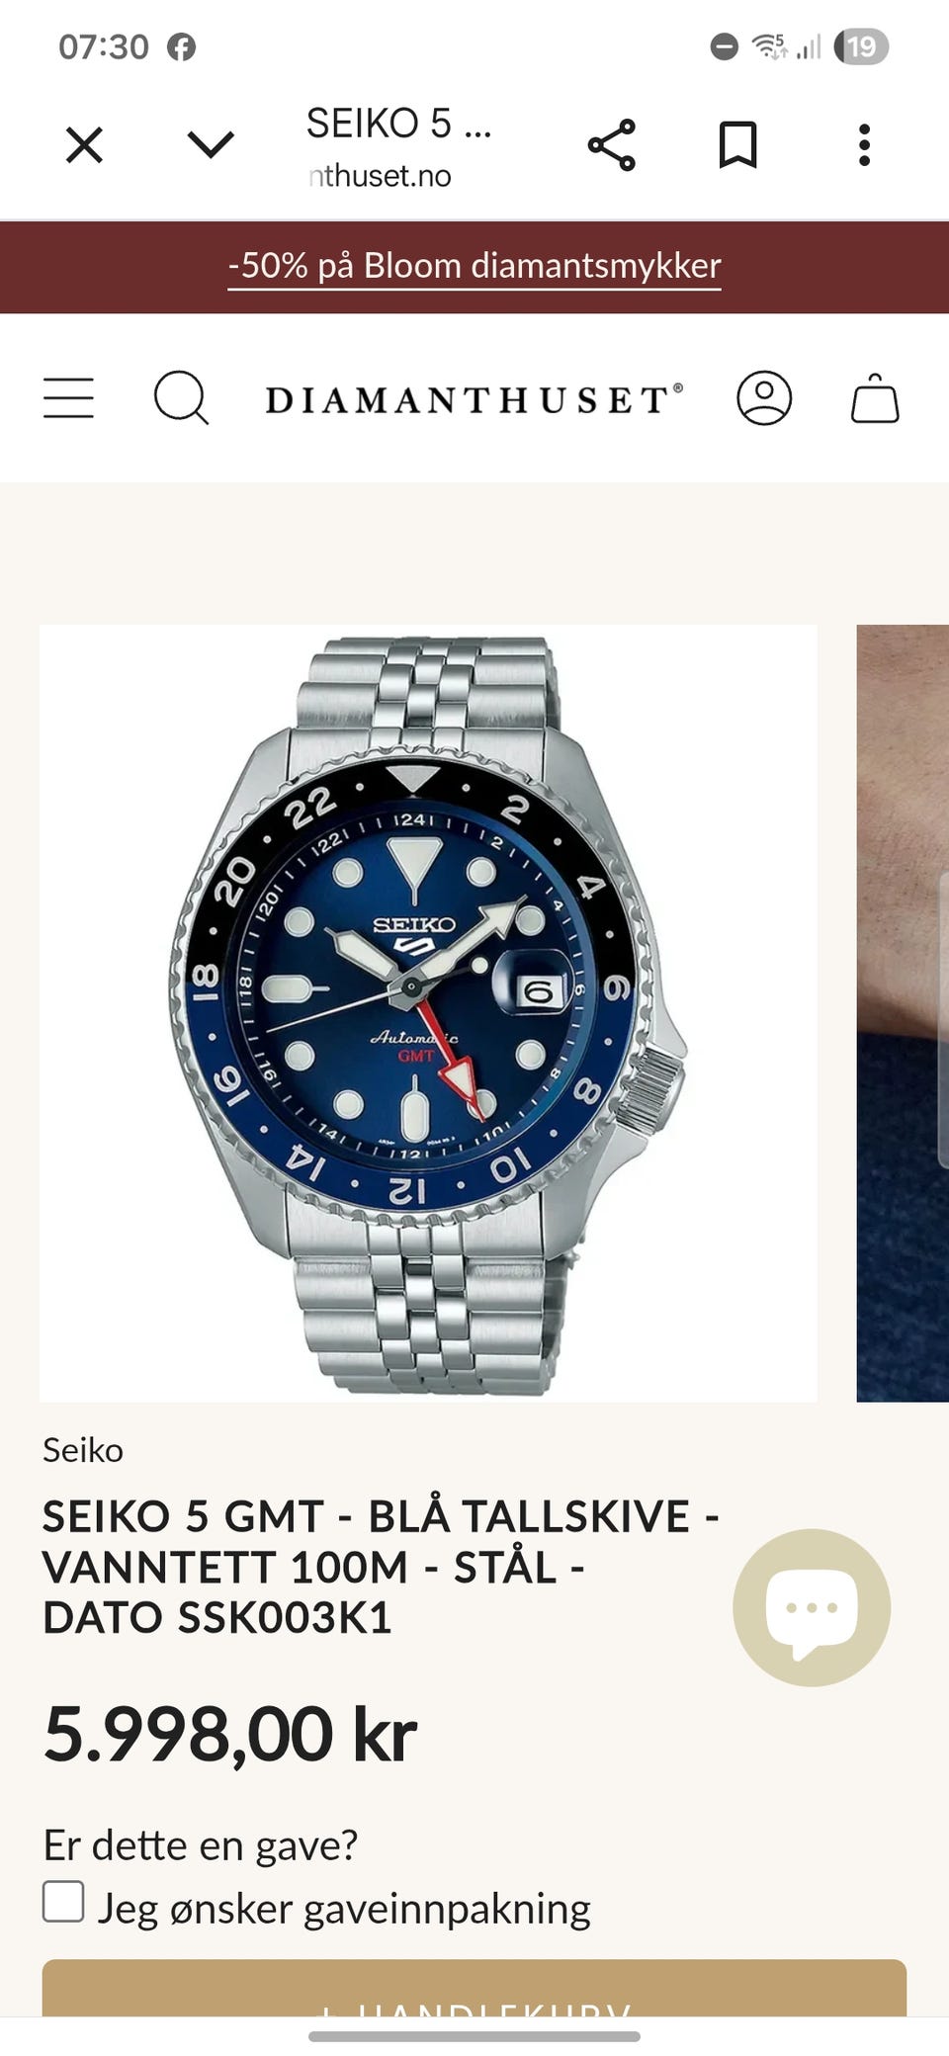The height and width of the screenshot is (2056, 949).
Task: Add the watch to Handlekurv
Action: 474,1987
